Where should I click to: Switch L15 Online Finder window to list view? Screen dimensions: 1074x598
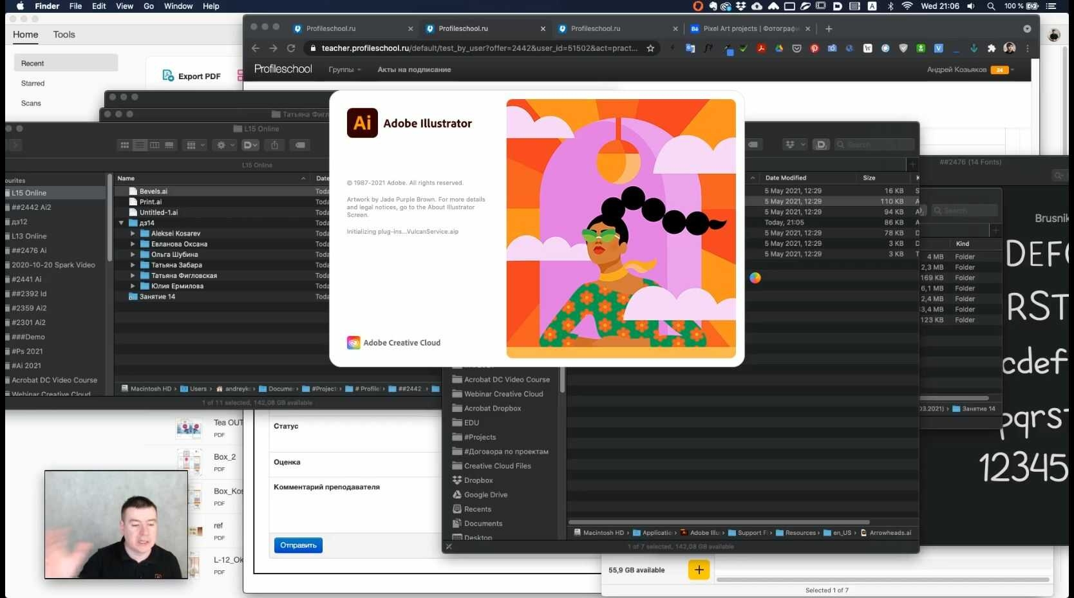coord(140,145)
